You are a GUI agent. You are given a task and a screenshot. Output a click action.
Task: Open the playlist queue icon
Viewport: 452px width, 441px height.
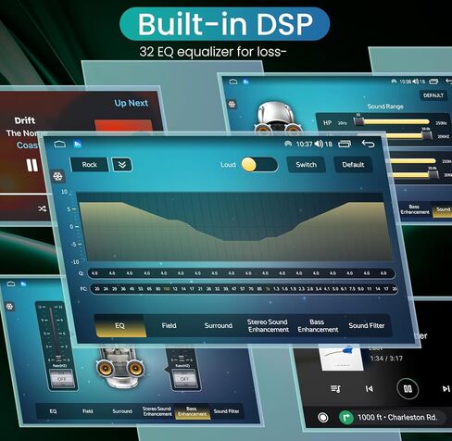click(x=335, y=389)
